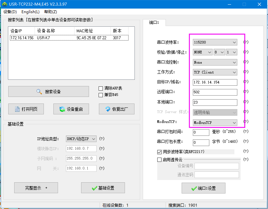The width and height of the screenshot is (268, 209).
Task: Switch to the 端口1 tab
Action: (154, 22)
